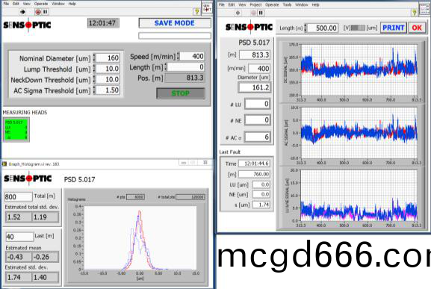Select the green PSD 5.017 measuring head indicator
Viewport: 431px width, 289px height.
click(16, 130)
